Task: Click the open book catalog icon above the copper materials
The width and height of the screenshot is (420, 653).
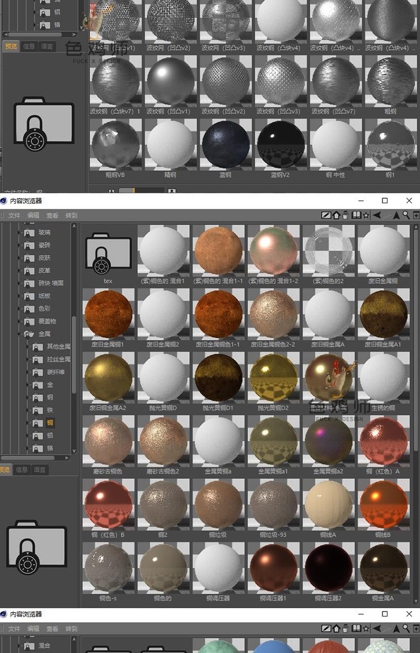Action: pyautogui.click(x=356, y=215)
